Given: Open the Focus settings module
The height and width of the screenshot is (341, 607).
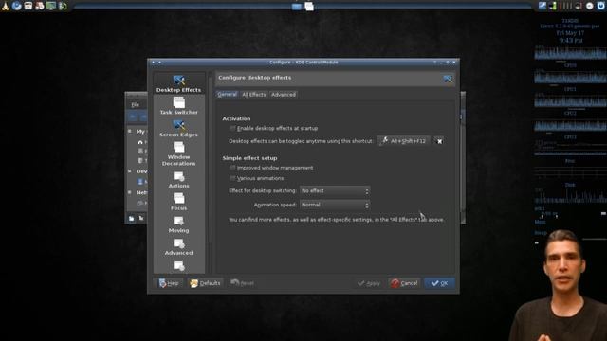Looking at the screenshot, I should [178, 202].
